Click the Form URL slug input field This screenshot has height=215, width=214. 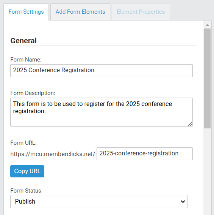(x=145, y=154)
